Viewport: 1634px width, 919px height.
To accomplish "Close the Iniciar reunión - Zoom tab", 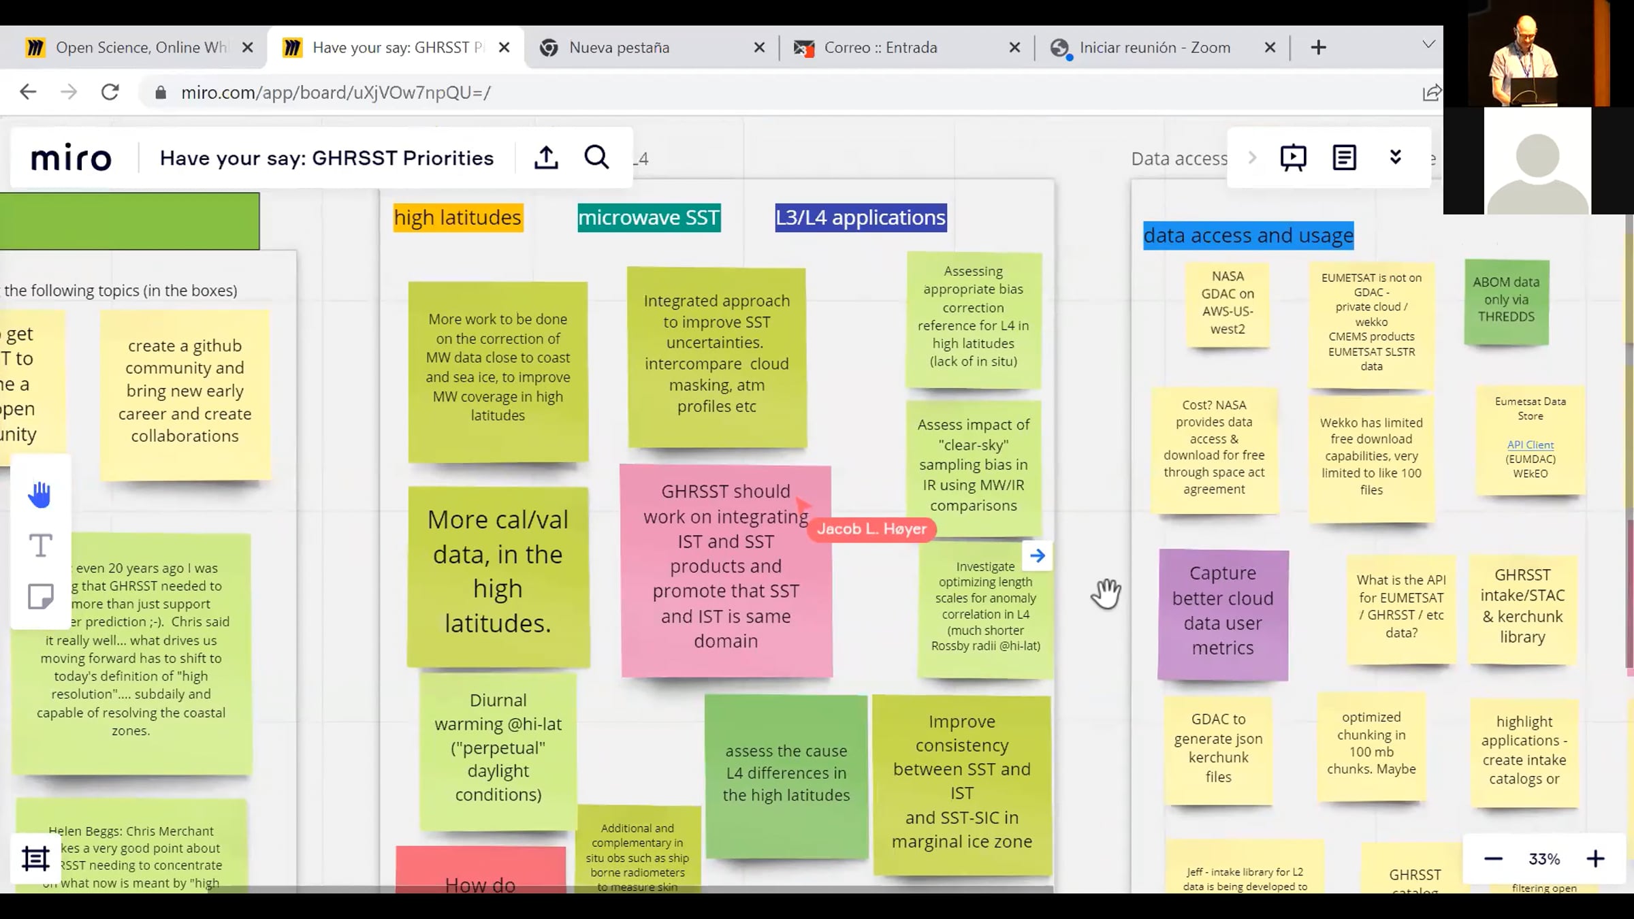I will coord(1270,48).
